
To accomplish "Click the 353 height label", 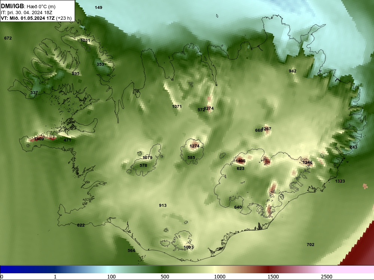I will [x=100, y=64].
